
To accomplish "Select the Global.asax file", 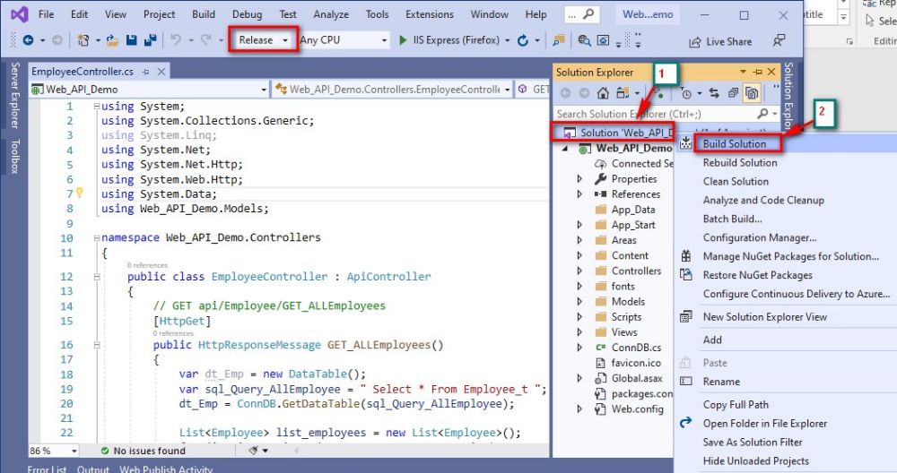I will [x=637, y=378].
